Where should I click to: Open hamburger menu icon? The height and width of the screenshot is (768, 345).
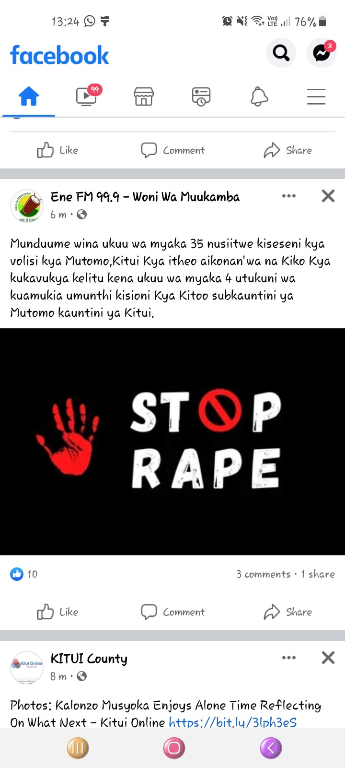click(x=316, y=96)
